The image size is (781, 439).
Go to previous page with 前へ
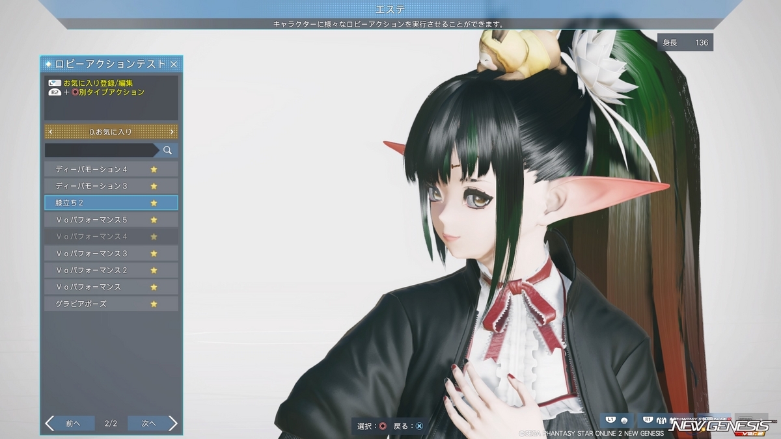(70, 423)
